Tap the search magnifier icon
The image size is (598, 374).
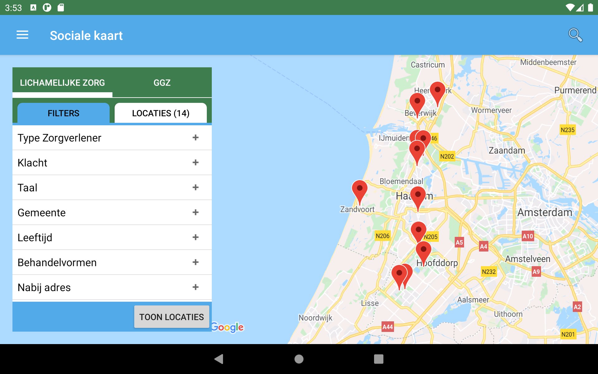click(x=575, y=35)
